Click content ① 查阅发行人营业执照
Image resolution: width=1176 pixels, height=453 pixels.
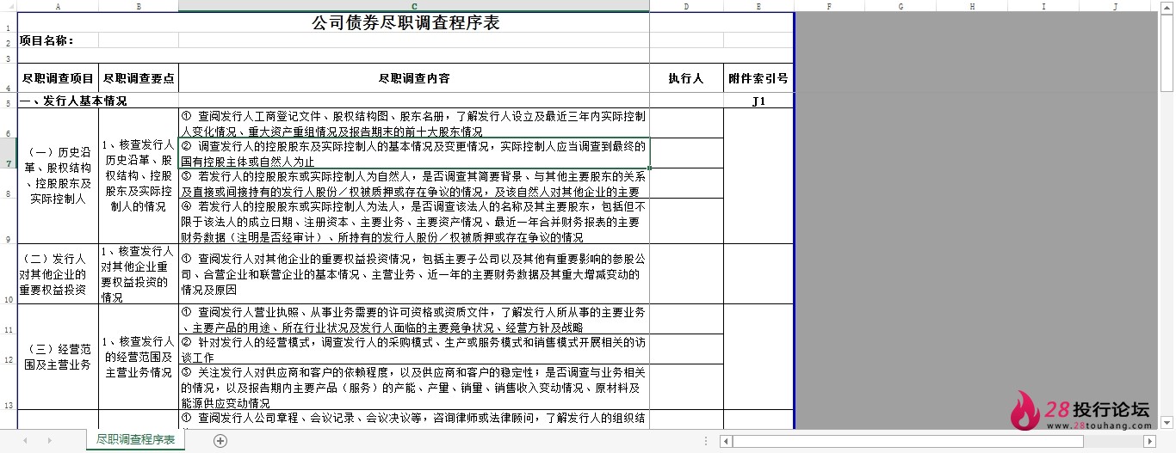[414, 318]
